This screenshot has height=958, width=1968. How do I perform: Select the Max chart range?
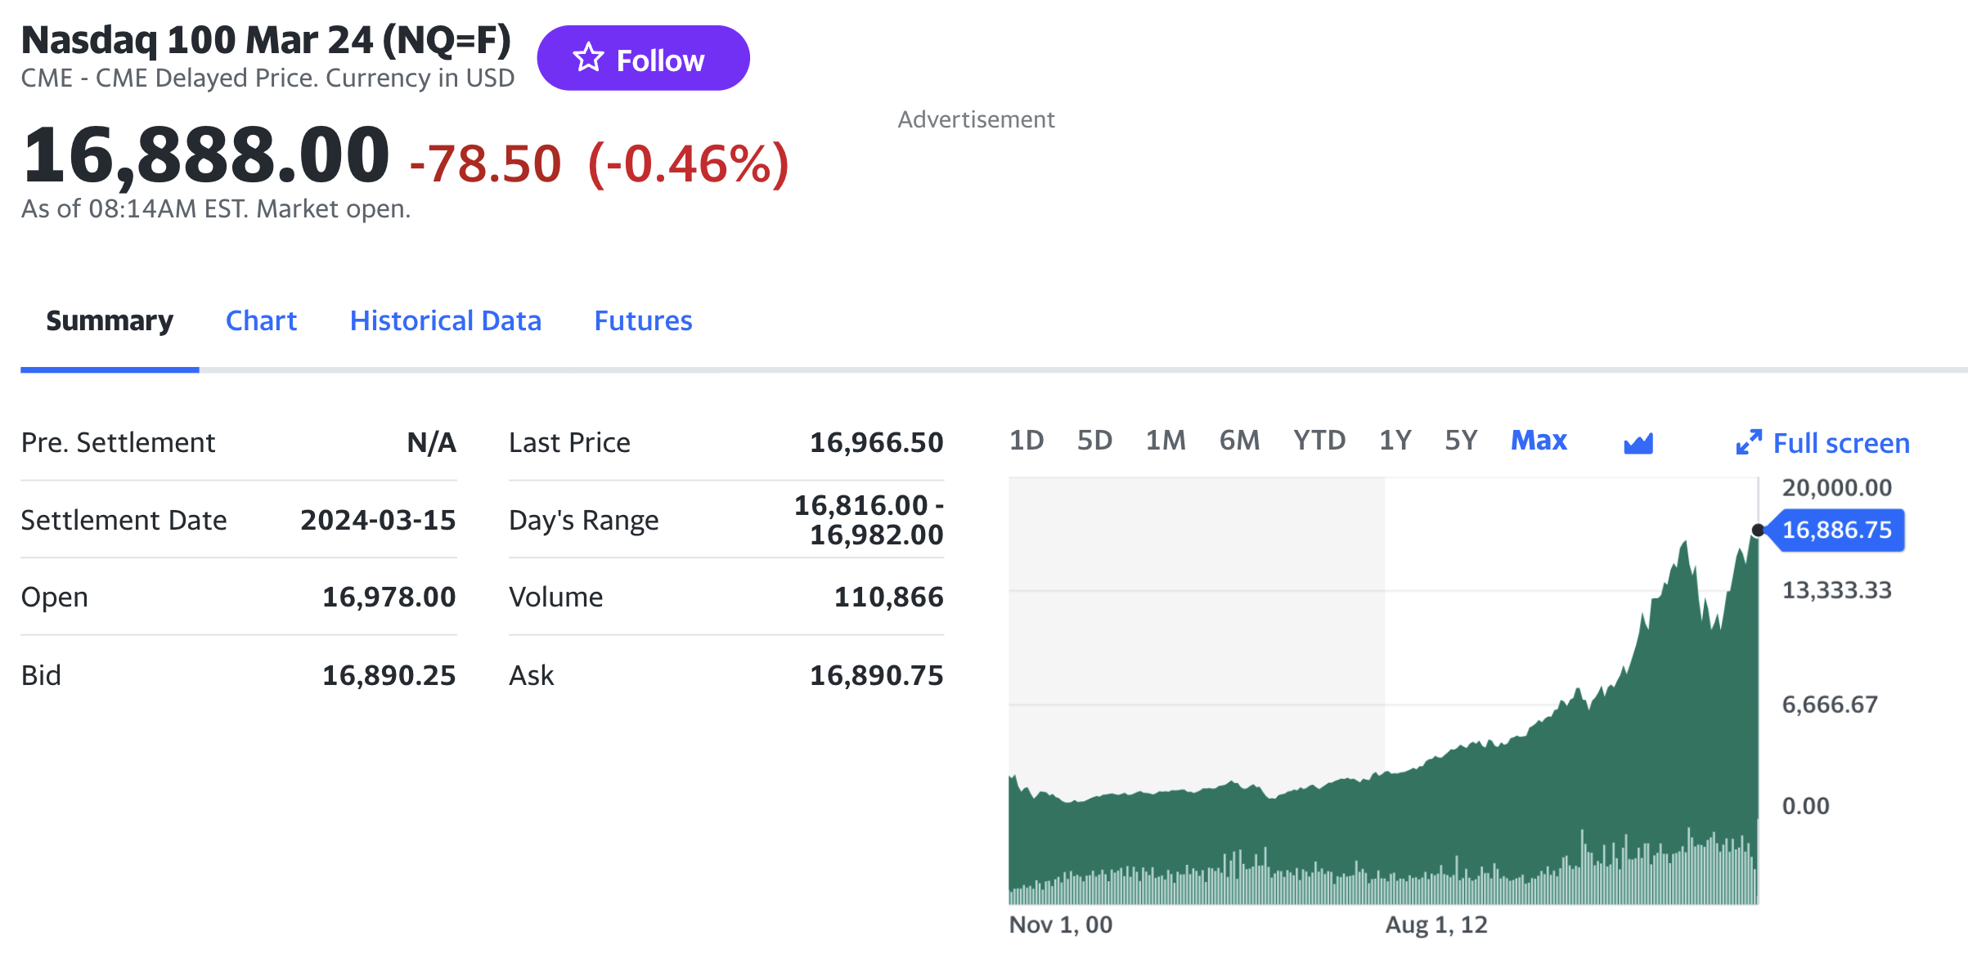click(1539, 441)
